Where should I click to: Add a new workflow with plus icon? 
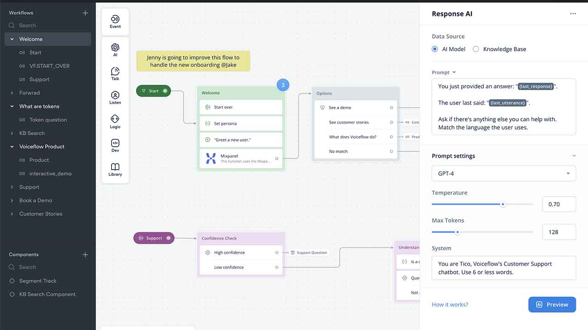point(85,13)
